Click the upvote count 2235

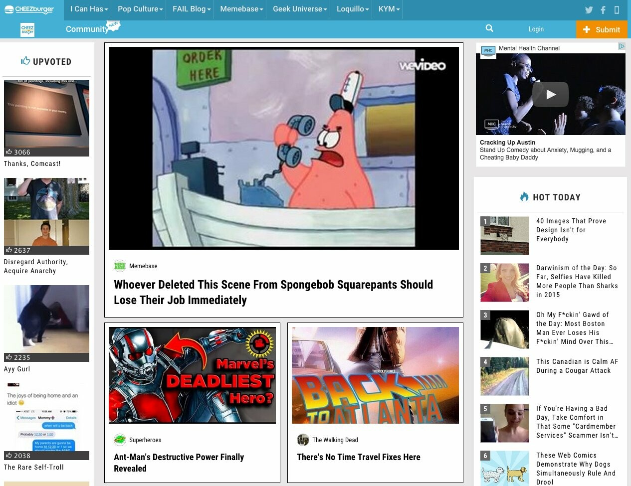pos(18,357)
